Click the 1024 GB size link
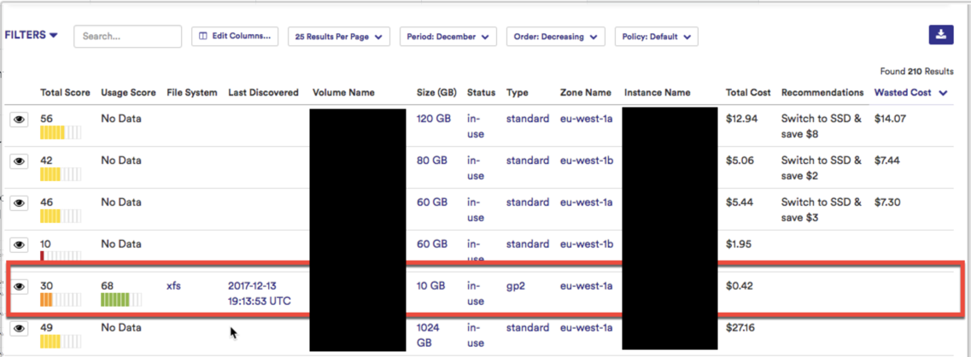 [x=429, y=335]
